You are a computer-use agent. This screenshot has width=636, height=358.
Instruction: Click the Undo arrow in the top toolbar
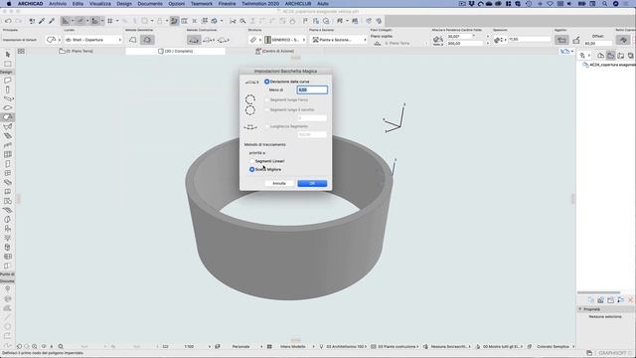(8, 21)
